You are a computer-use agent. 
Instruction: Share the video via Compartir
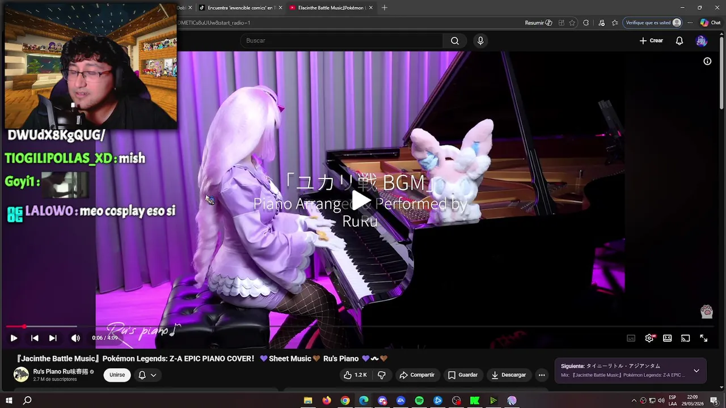(x=417, y=375)
